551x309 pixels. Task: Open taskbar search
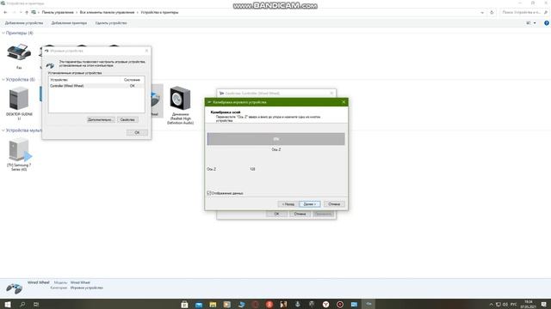click(x=22, y=304)
